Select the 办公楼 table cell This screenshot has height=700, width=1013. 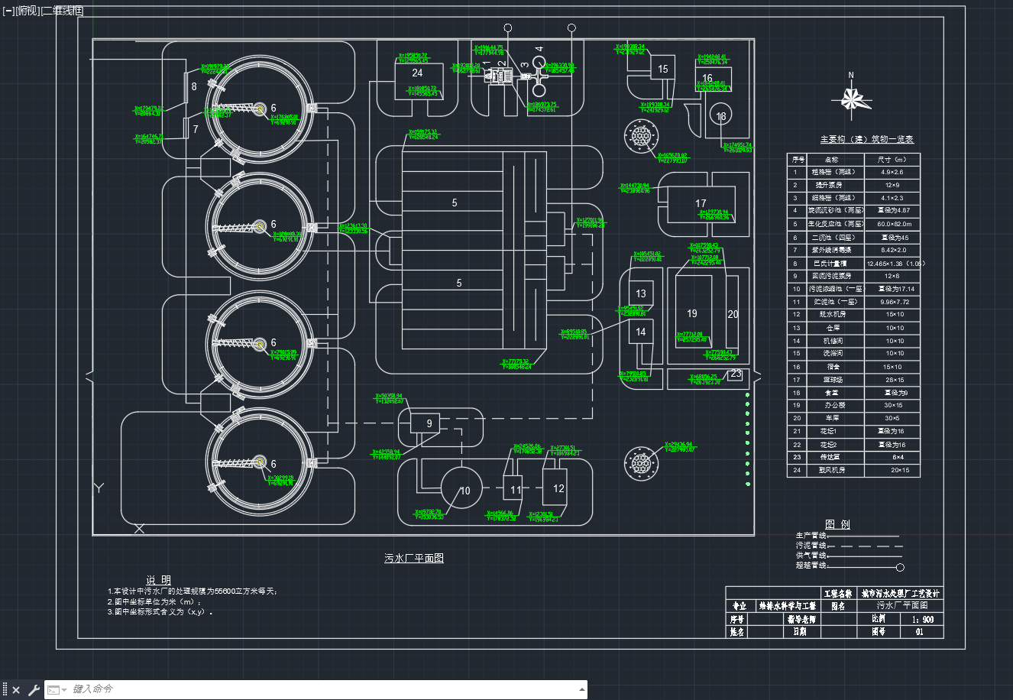point(834,406)
